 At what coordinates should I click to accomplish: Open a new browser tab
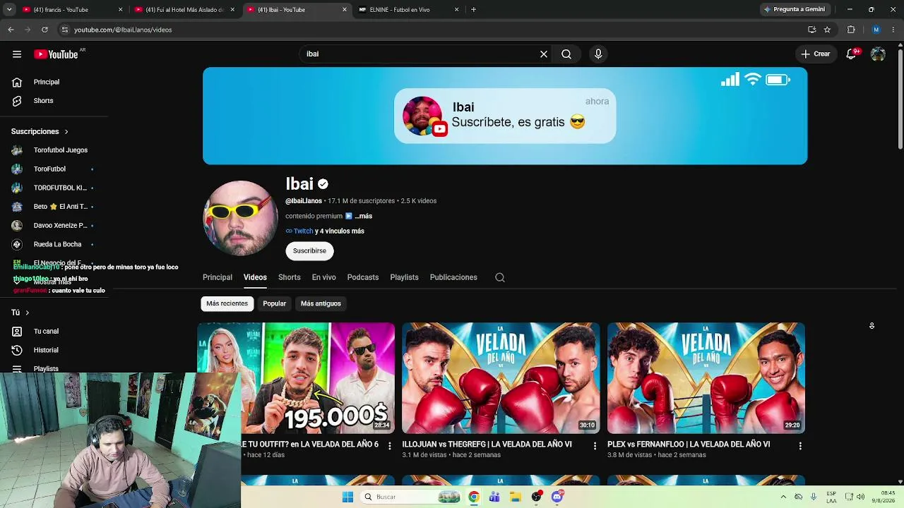(x=473, y=10)
